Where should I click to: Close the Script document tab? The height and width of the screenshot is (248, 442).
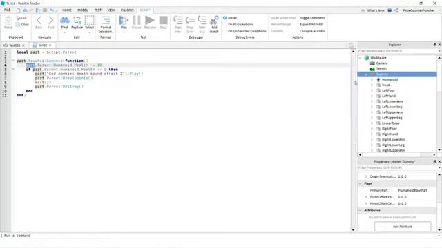[x=50, y=45]
